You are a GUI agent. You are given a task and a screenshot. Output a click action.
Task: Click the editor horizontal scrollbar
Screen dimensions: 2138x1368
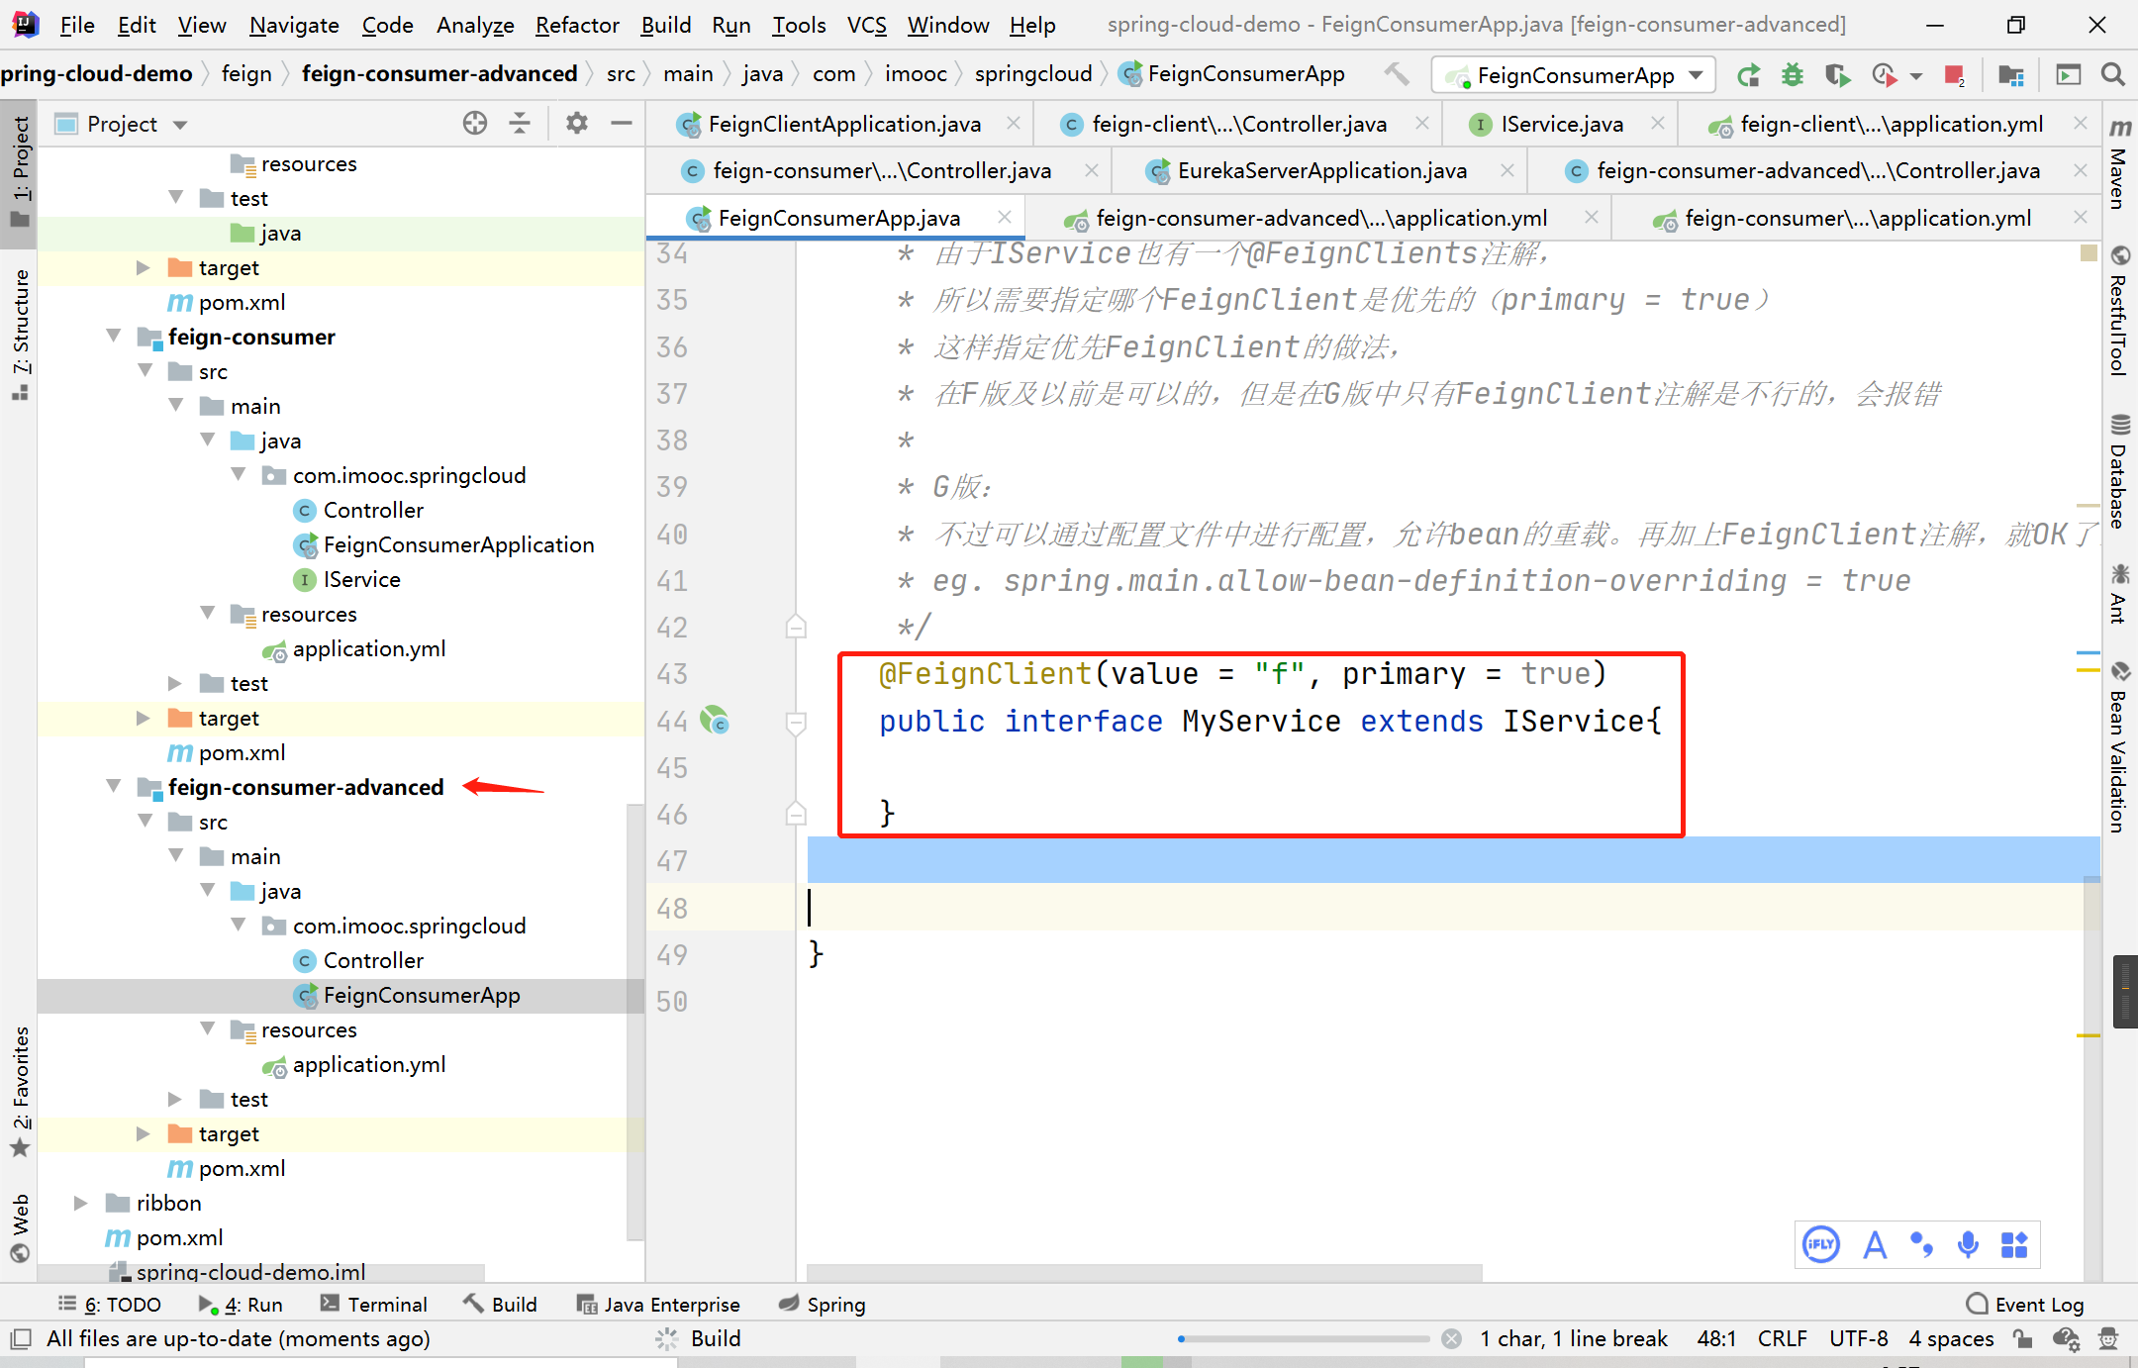[x=1144, y=1272]
